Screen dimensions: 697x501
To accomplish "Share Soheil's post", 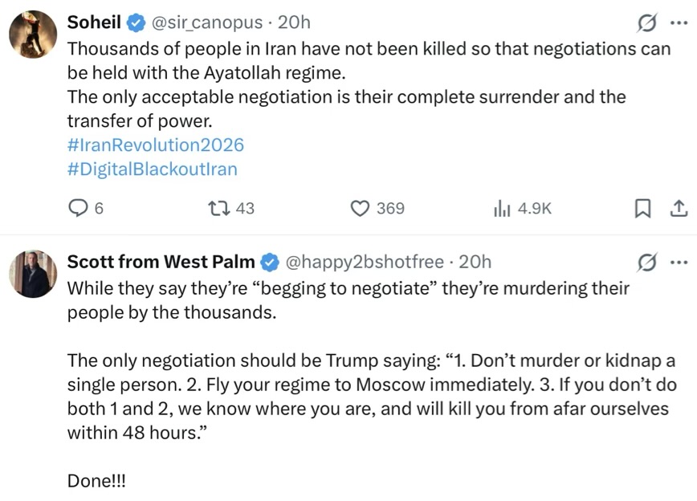I will tap(679, 208).
